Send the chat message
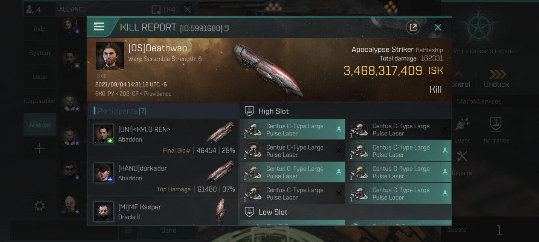Screen dimensions: 539x242 click(x=168, y=230)
